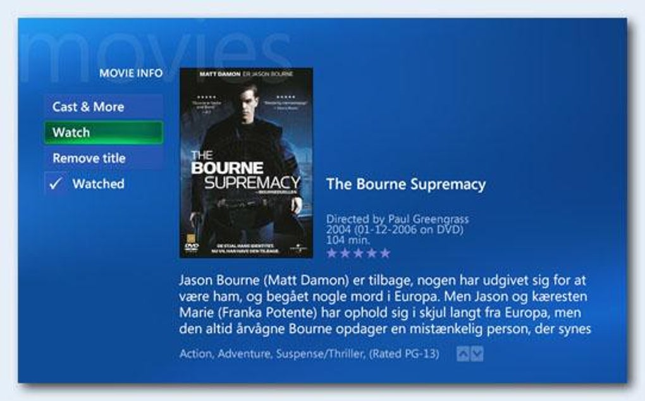
Task: Set rating with the second star
Action: click(345, 253)
